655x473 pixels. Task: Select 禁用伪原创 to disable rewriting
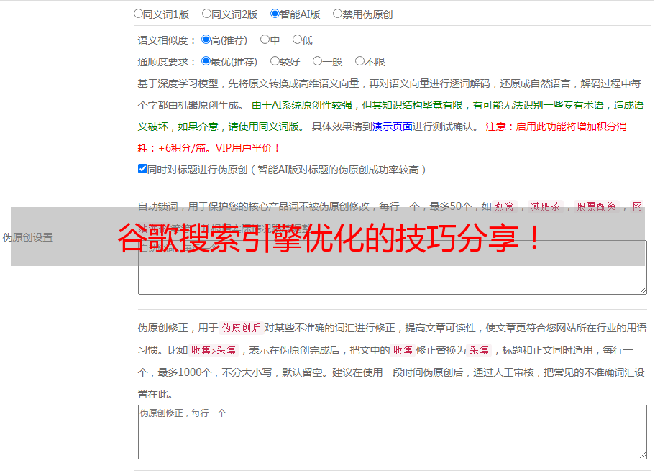337,14
